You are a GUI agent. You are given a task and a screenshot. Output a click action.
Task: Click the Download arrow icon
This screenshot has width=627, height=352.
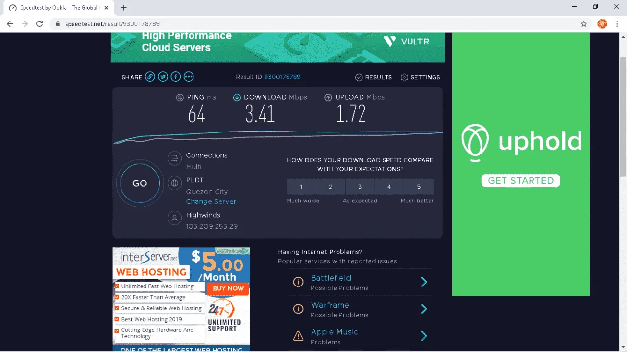pos(237,97)
